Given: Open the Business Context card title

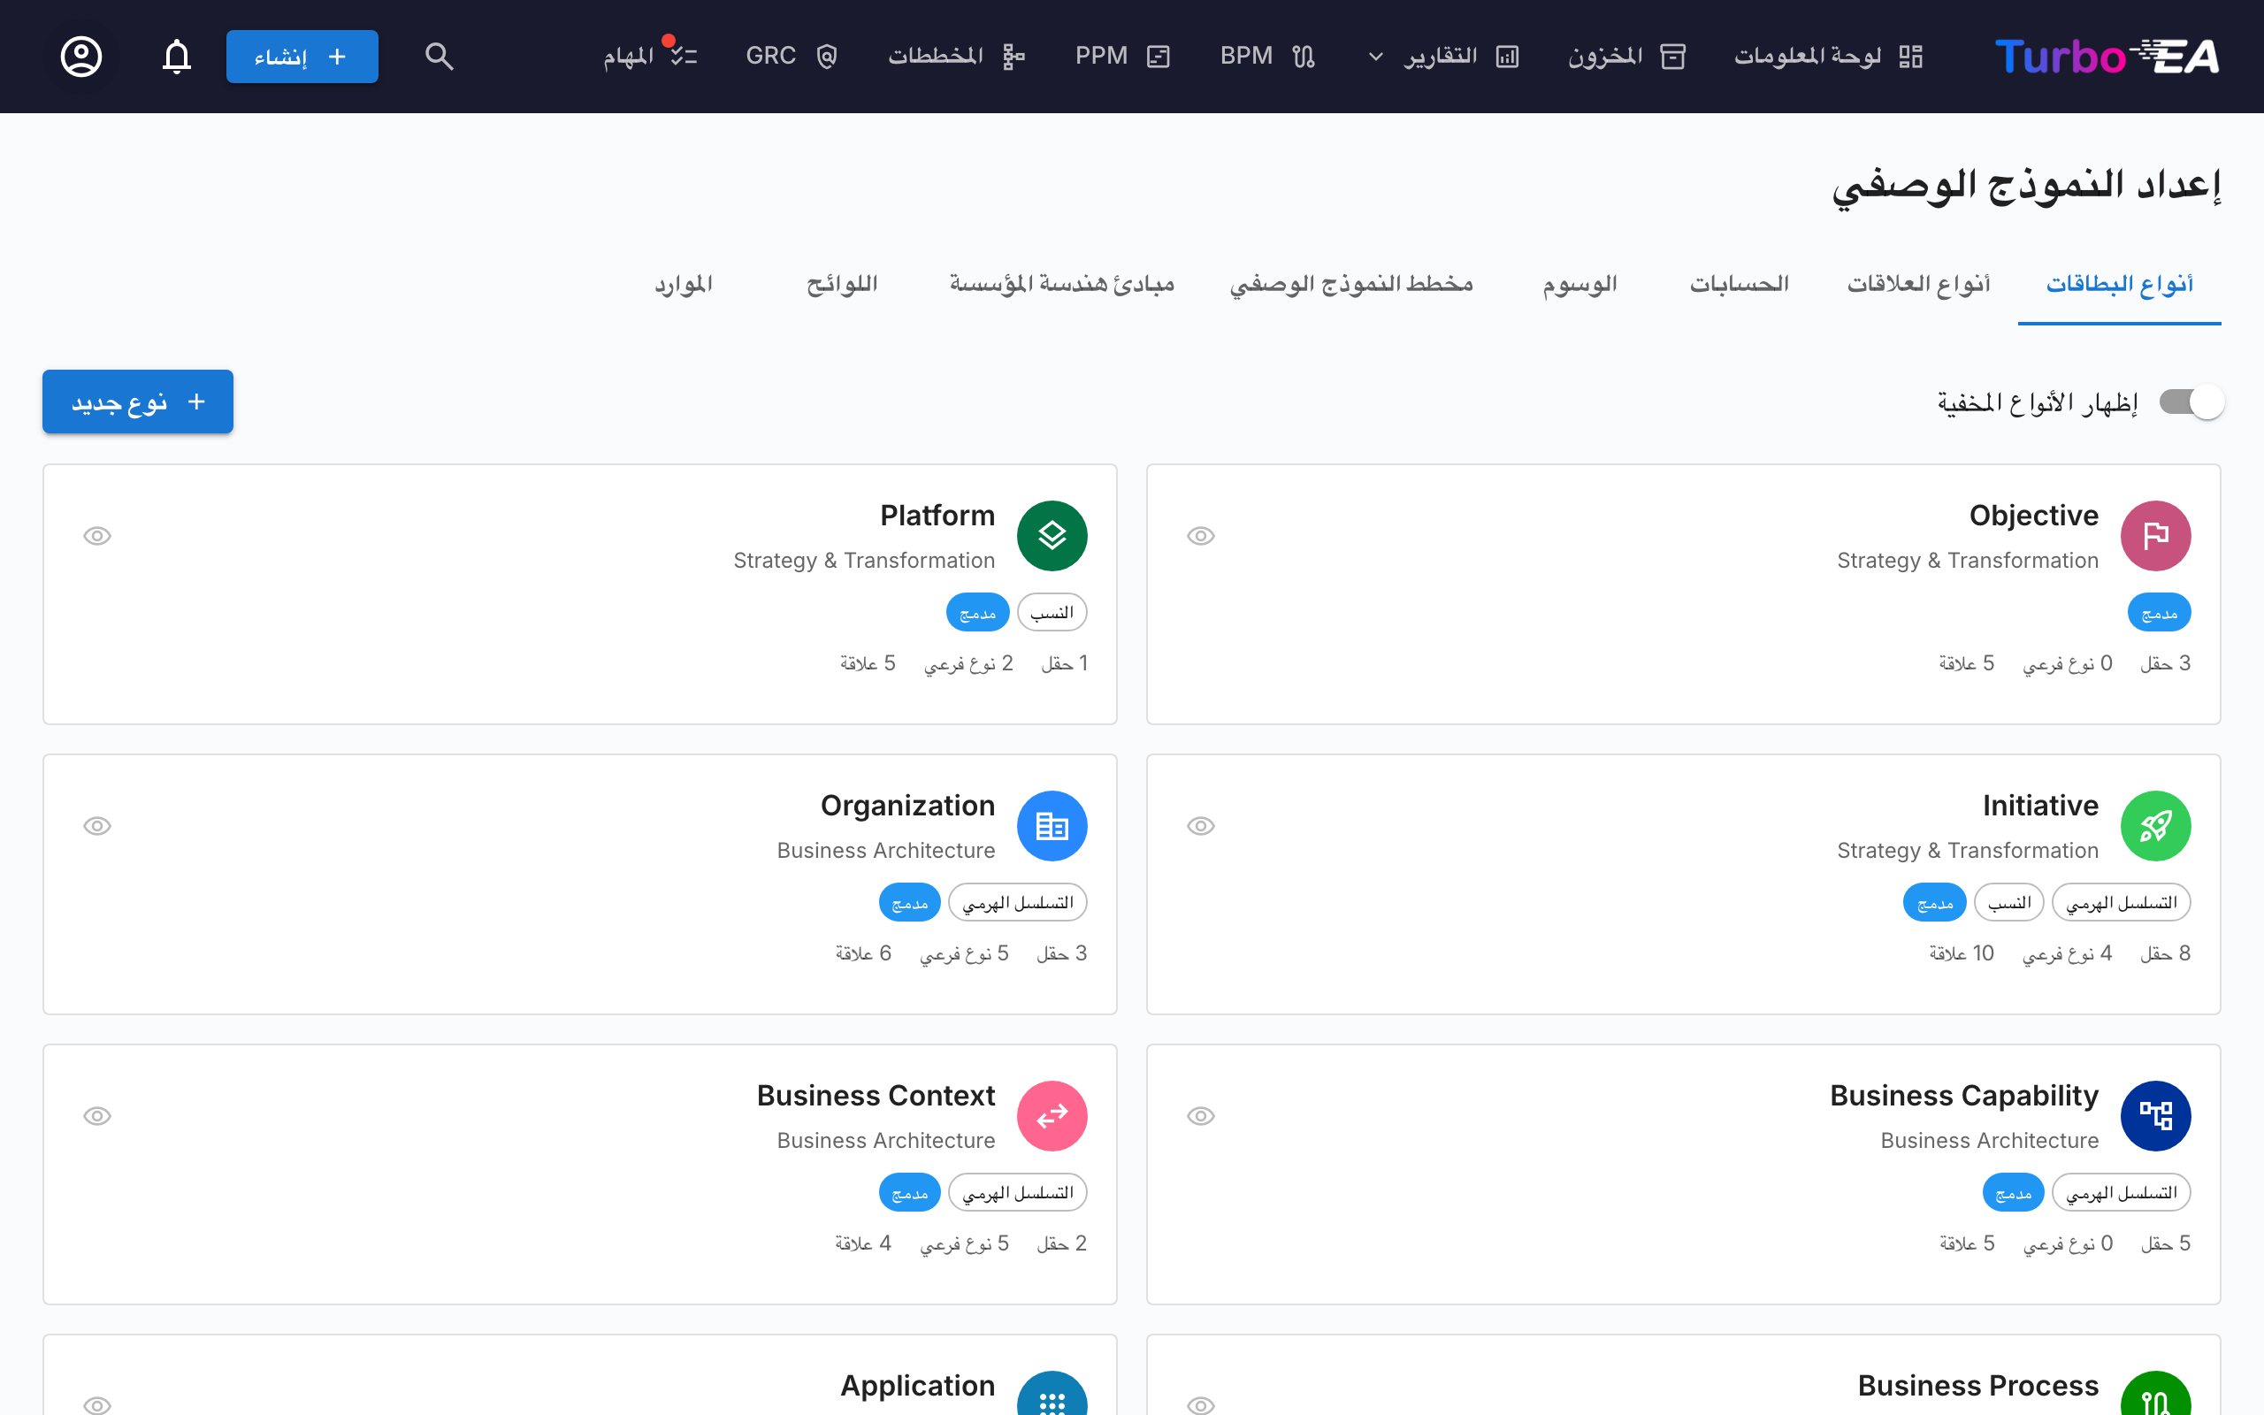Looking at the screenshot, I should (876, 1096).
